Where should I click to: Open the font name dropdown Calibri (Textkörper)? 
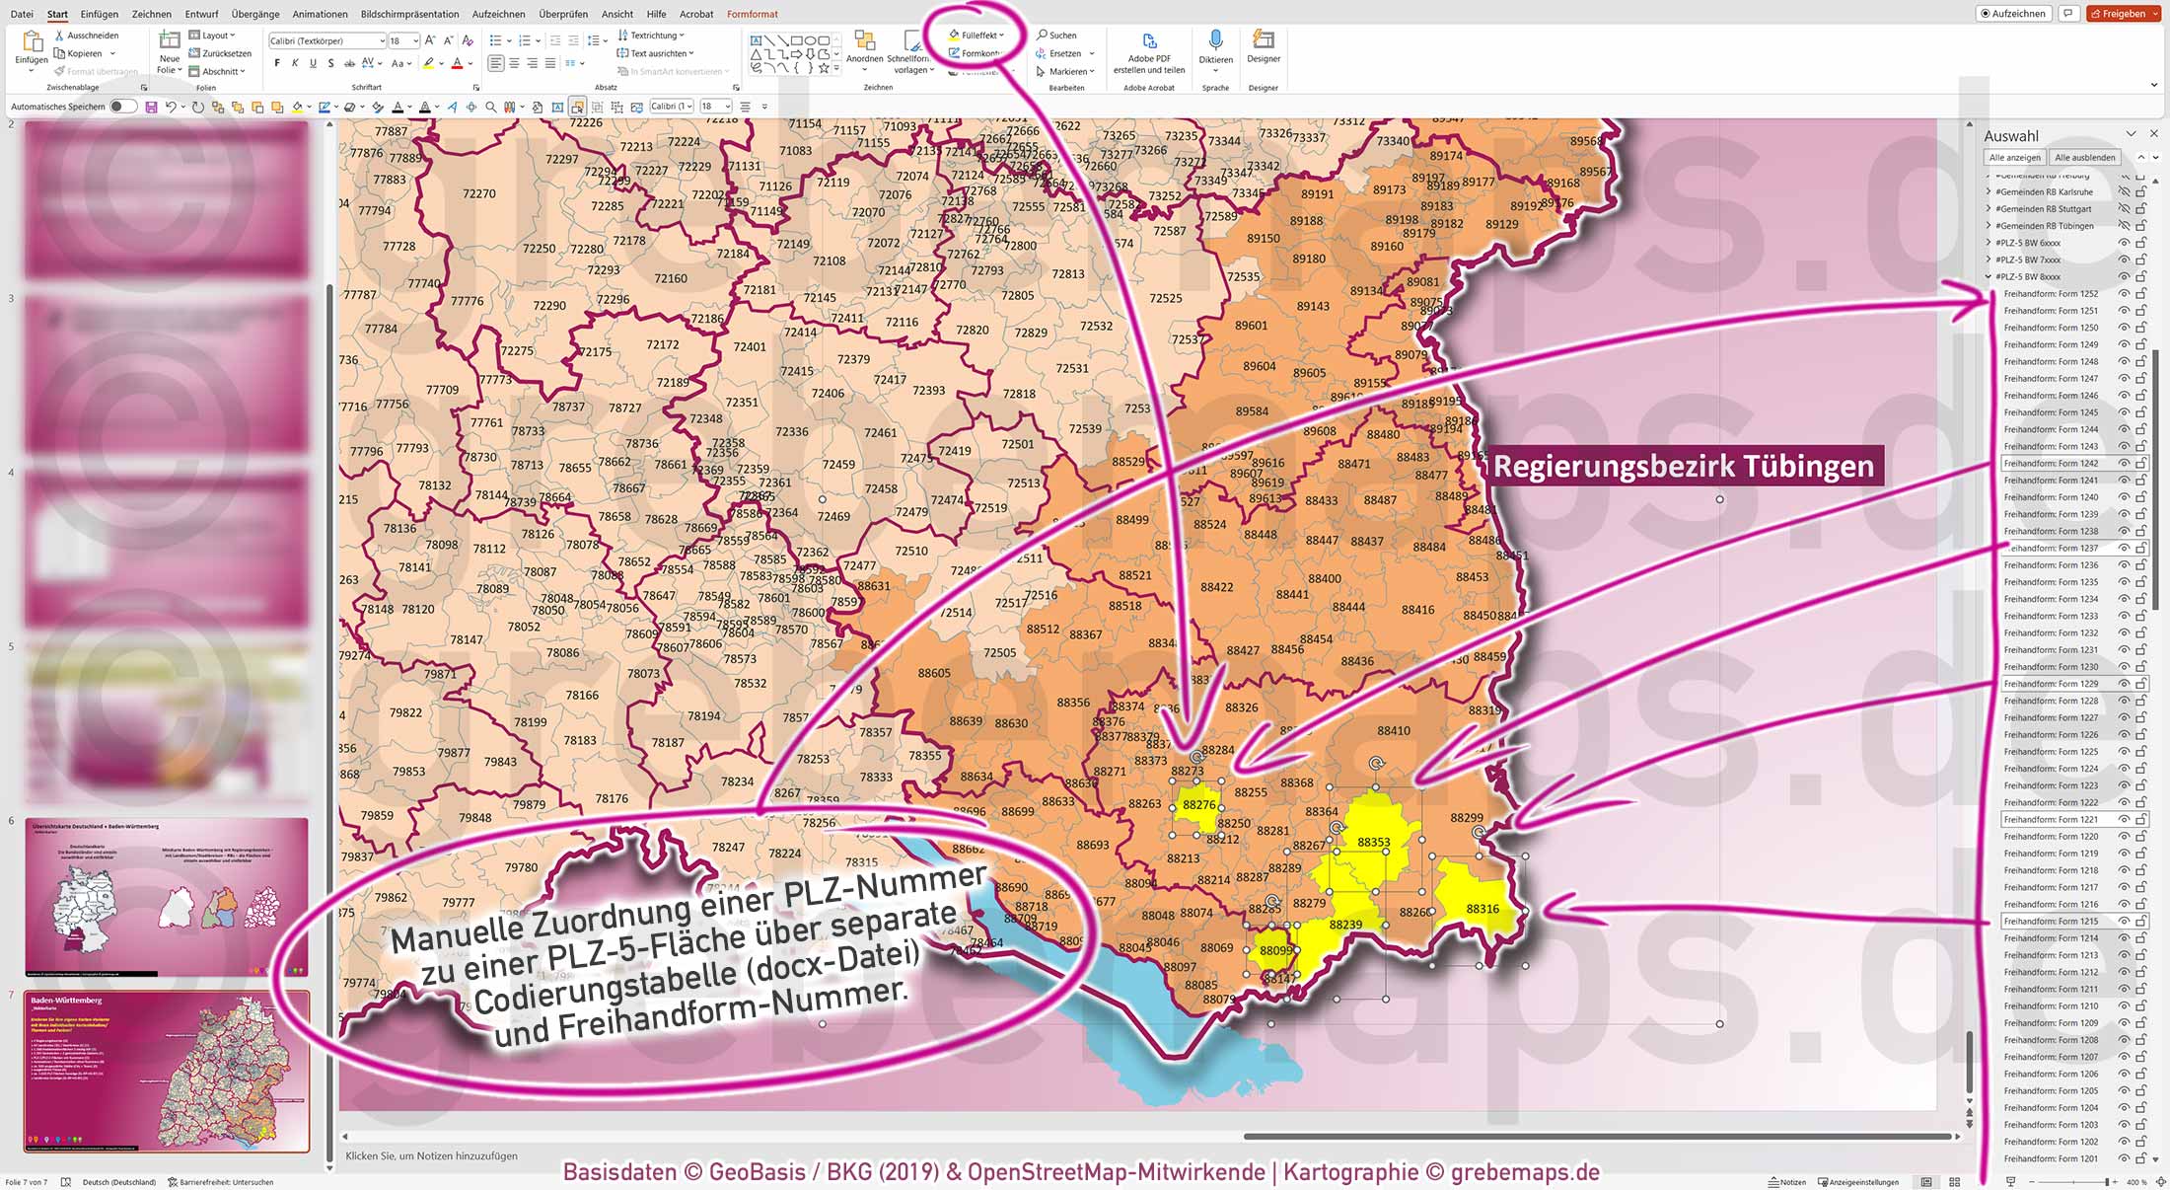click(382, 40)
